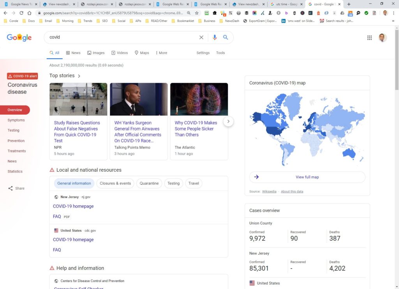399x289 pixels.
Task: Switch to the 'utc time - Google' tab
Action: [286, 4]
